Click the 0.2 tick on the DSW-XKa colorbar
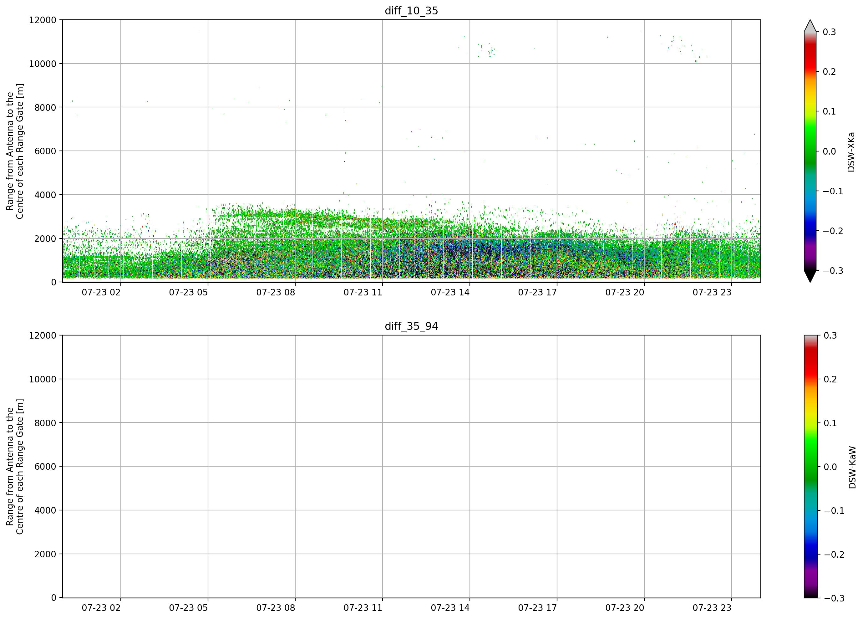Image resolution: width=863 pixels, height=619 pixels. [x=829, y=72]
